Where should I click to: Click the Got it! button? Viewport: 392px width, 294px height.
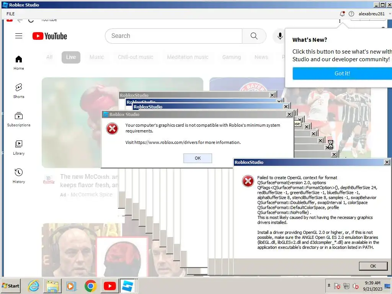(x=342, y=73)
